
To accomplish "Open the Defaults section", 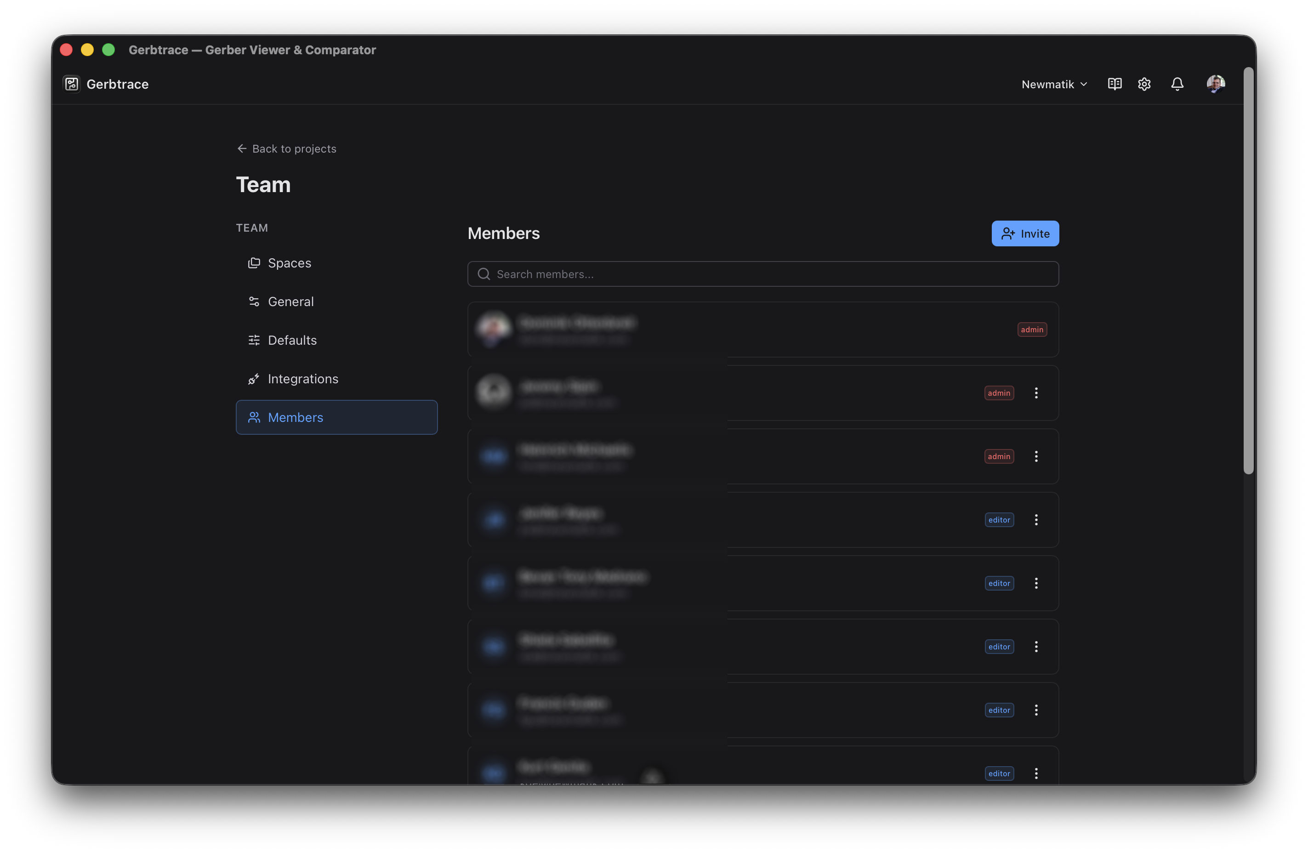I will [337, 340].
